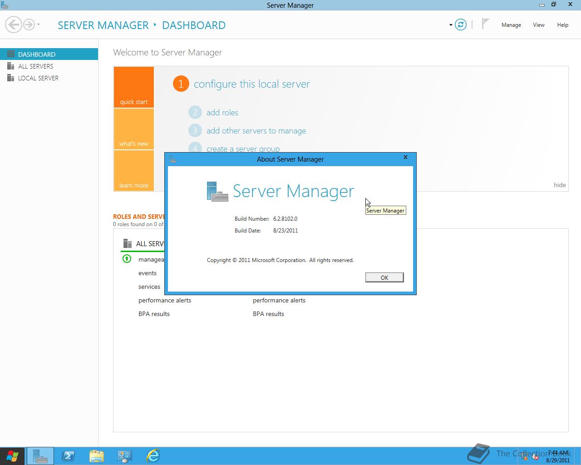Viewport: 581px width, 465px height.
Task: Select Dashboard in the sidebar
Action: point(49,54)
